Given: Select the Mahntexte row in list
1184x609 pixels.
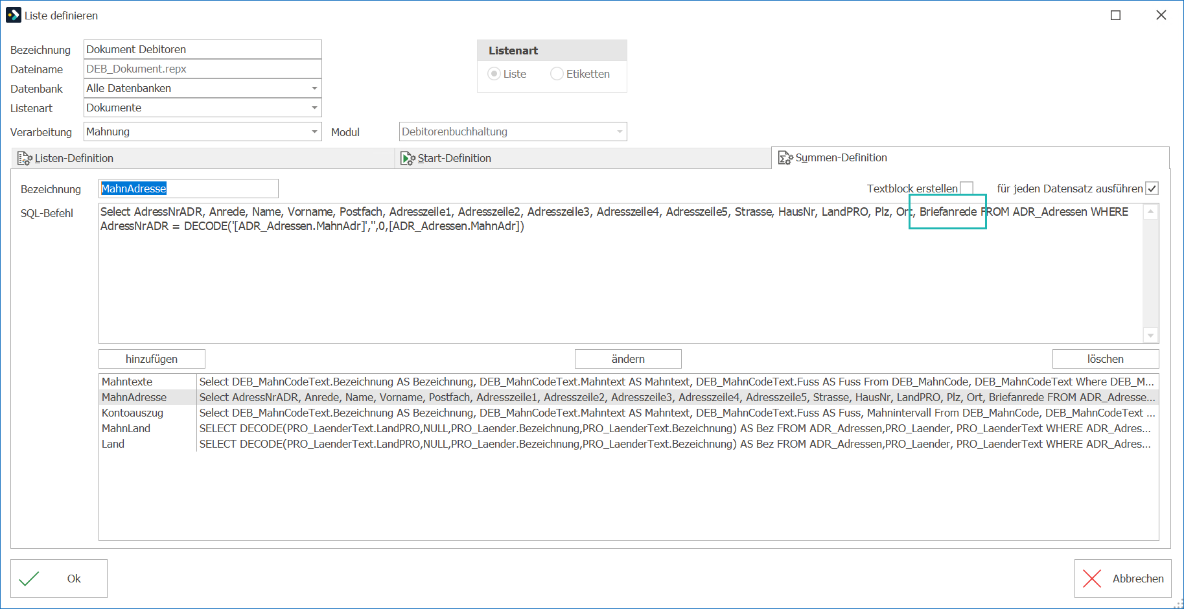Looking at the screenshot, I should tap(629, 382).
